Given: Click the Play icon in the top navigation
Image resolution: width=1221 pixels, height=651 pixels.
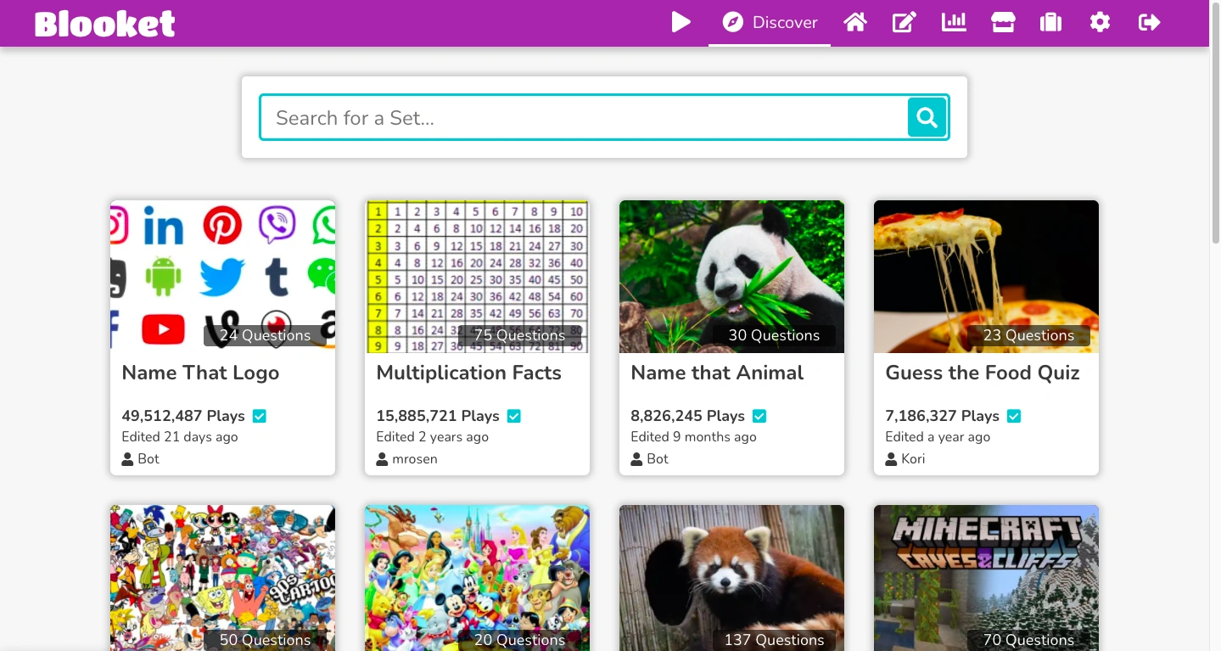Looking at the screenshot, I should pyautogui.click(x=681, y=22).
